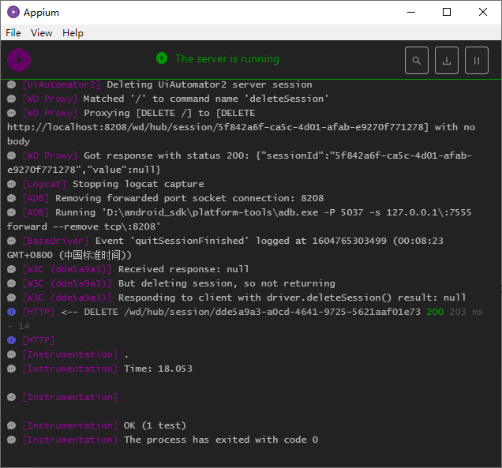Select log line "Matched '/' to command name 'deleteSession'"
502x468 pixels.
click(168, 99)
